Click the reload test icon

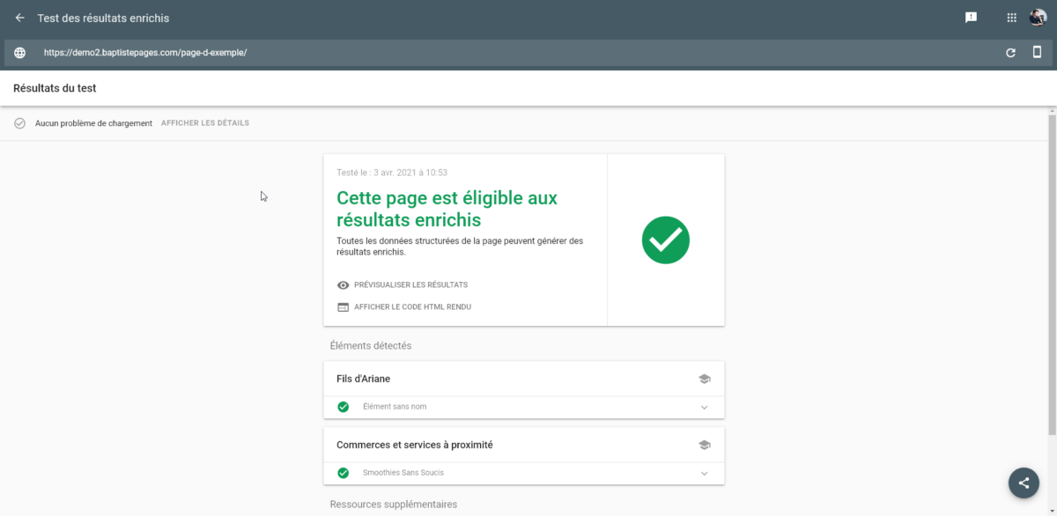click(1010, 53)
